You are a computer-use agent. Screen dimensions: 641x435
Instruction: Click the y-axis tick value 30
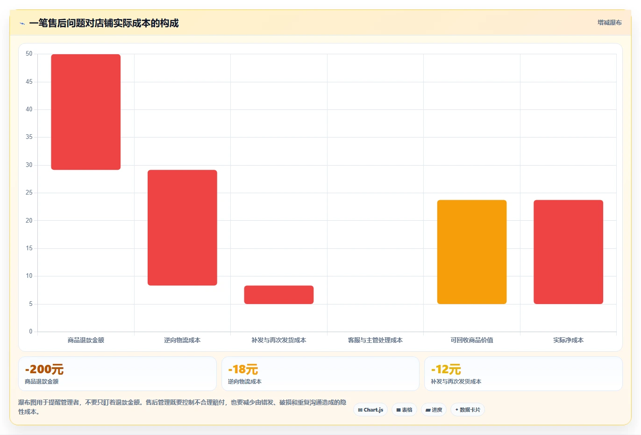click(x=29, y=165)
